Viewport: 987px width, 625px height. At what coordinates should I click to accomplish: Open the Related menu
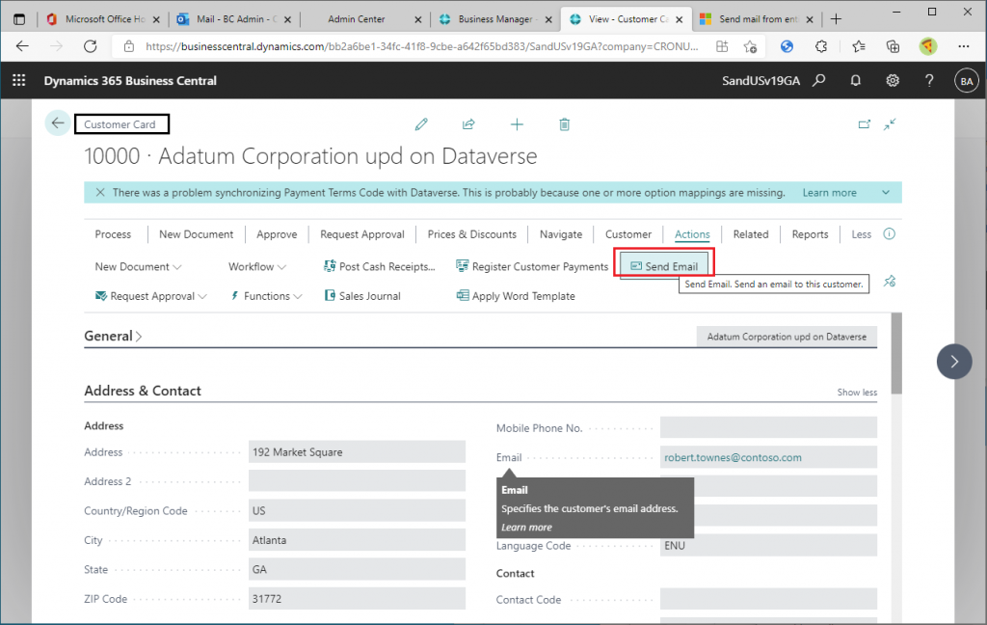[x=751, y=234]
